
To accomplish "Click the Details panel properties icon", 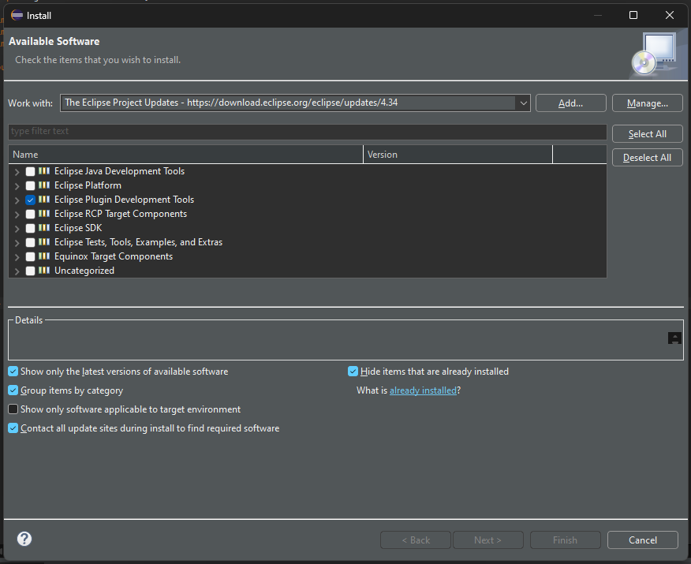I will click(x=674, y=338).
